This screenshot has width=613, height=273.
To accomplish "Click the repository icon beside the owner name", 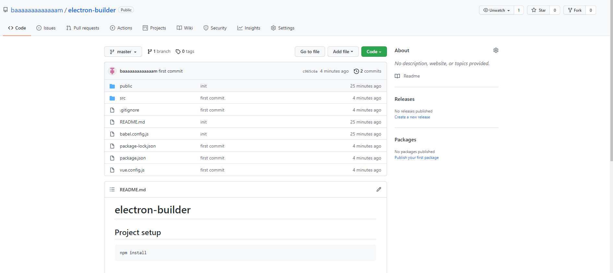I will pos(6,10).
